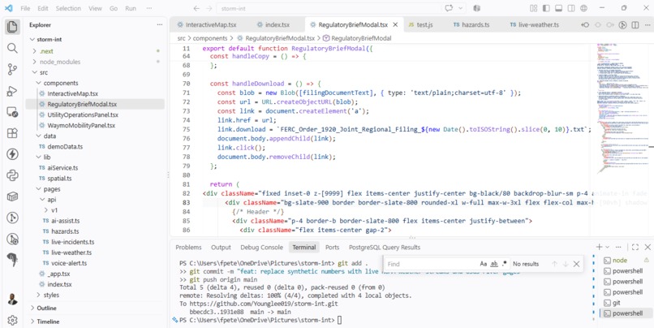Open the Accounts profile avatar
654x328 pixels.
pyautogui.click(x=12, y=300)
